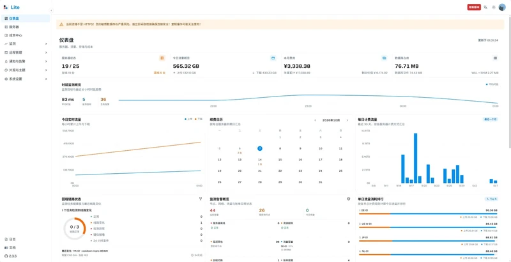The image size is (511, 262).
Task: Click the 76.71 MB database value
Action: (407, 66)
